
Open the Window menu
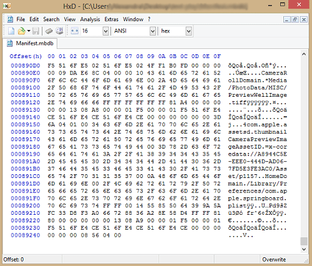pos(133,19)
